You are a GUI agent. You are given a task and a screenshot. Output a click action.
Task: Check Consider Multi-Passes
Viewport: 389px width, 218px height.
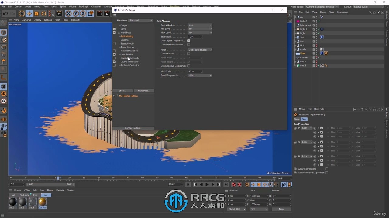pyautogui.click(x=188, y=45)
